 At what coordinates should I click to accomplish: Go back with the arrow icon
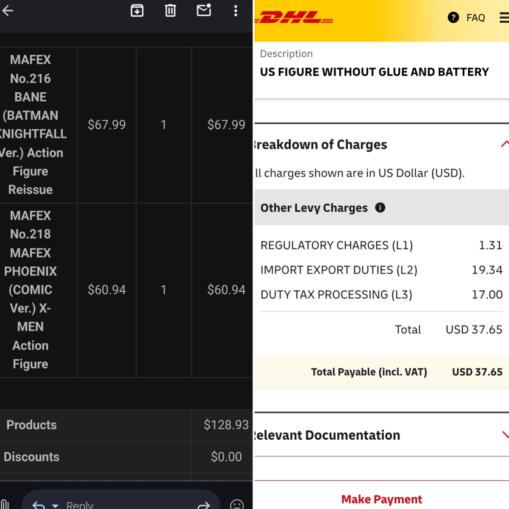(8, 11)
